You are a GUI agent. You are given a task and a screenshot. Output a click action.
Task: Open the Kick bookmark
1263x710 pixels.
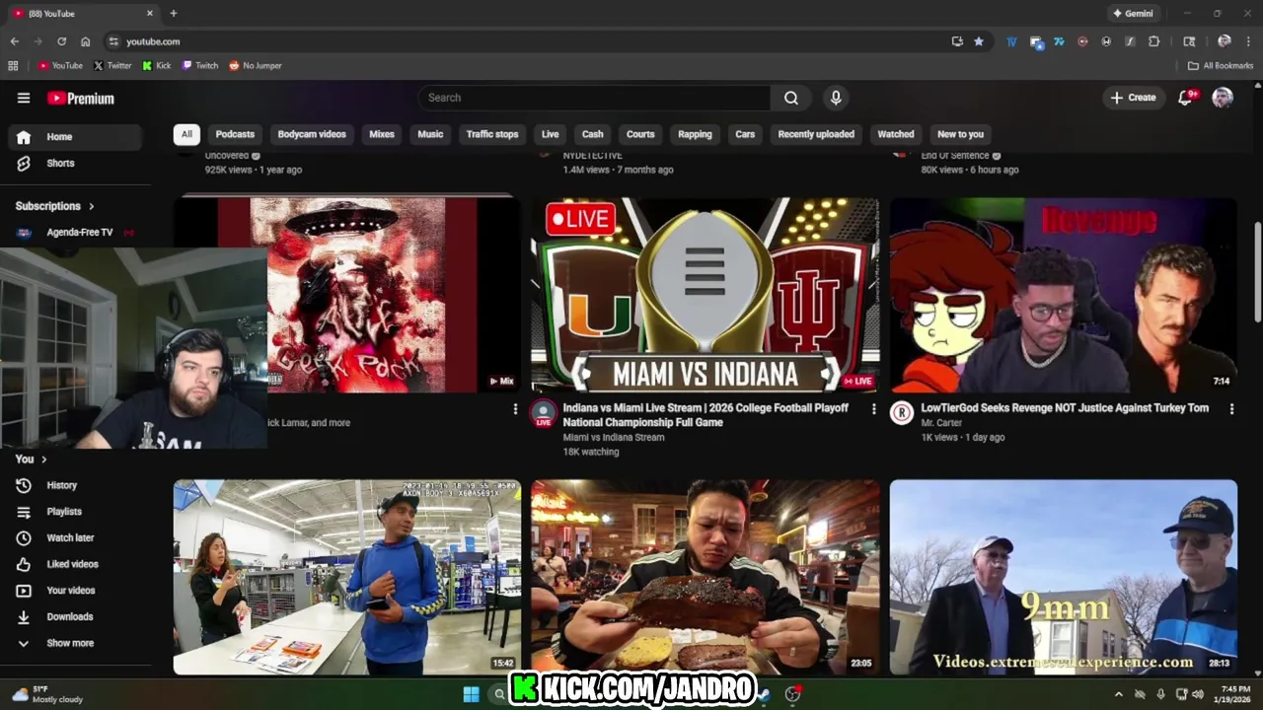(x=157, y=66)
